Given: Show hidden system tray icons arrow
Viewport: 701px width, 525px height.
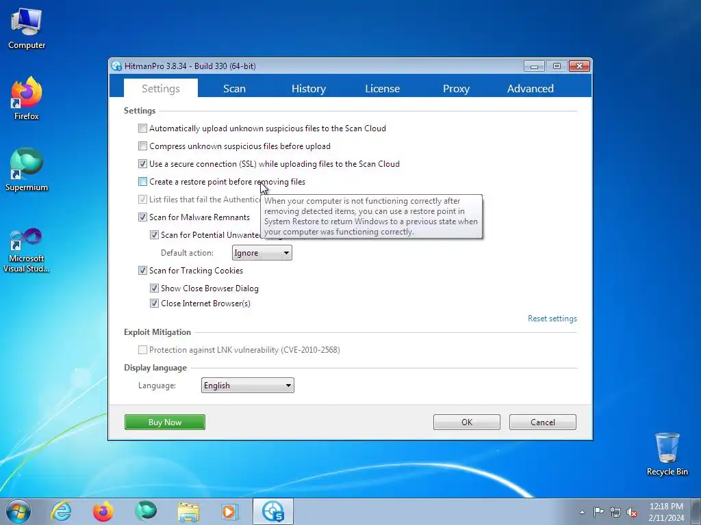Looking at the screenshot, I should click(x=582, y=512).
